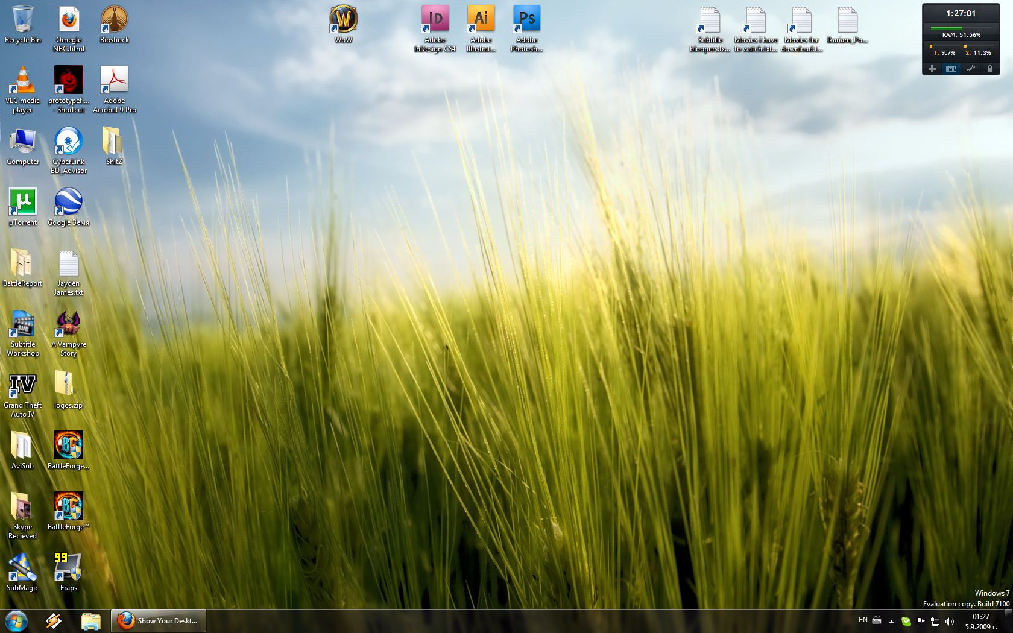The width and height of the screenshot is (1013, 633).
Task: Click the Subtitle Workshop icon
Action: [22, 325]
